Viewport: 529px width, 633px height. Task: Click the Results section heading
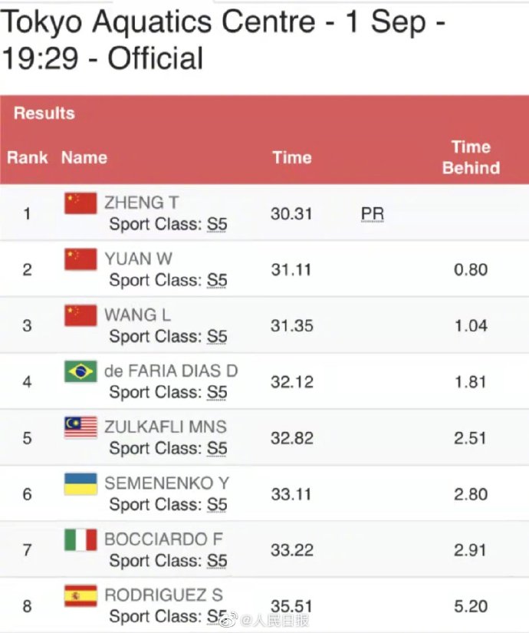click(x=44, y=114)
